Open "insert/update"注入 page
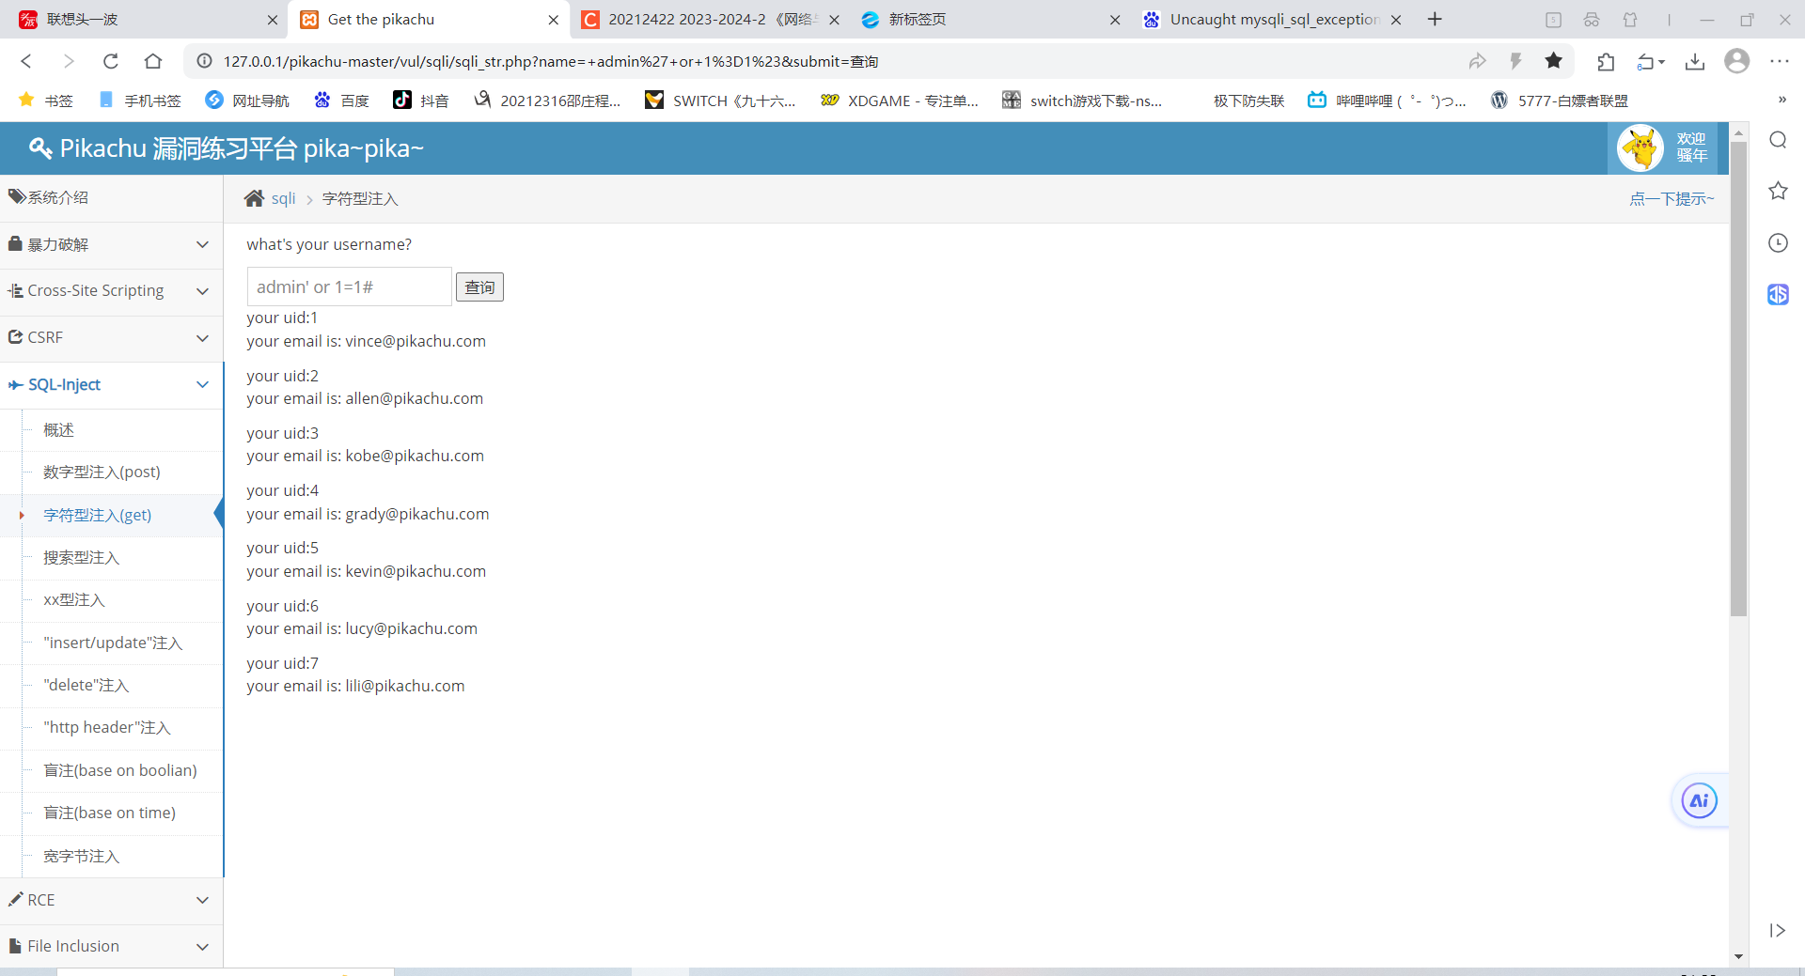1805x976 pixels. [113, 643]
